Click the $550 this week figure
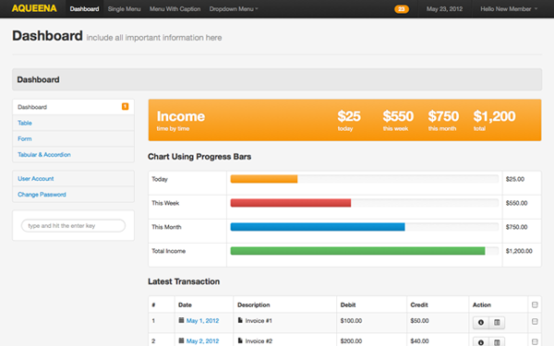554x346 pixels. point(398,116)
